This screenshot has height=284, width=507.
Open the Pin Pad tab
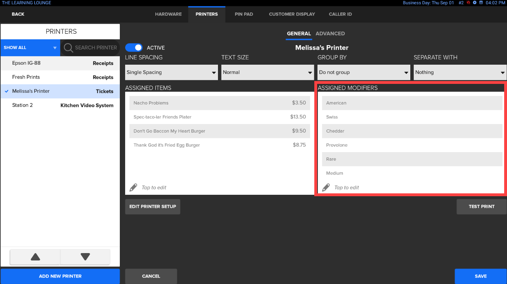[244, 14]
